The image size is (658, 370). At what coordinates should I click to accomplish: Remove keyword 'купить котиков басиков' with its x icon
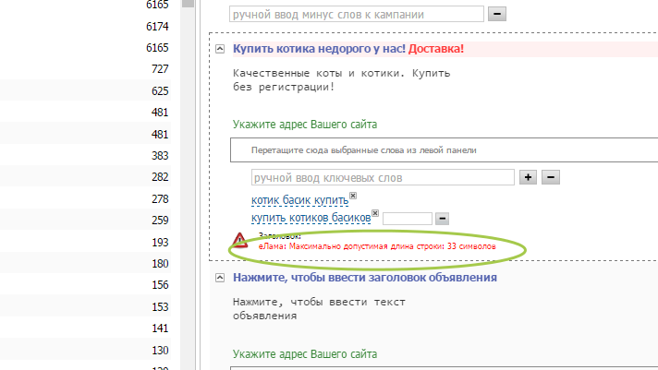pos(376,214)
